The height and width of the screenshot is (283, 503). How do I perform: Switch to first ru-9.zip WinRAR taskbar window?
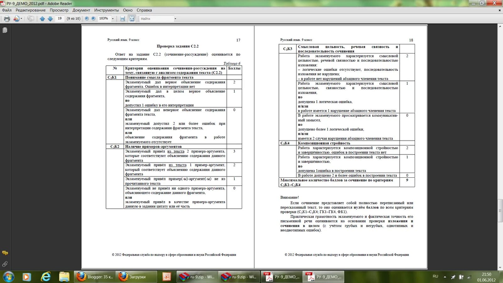click(197, 277)
